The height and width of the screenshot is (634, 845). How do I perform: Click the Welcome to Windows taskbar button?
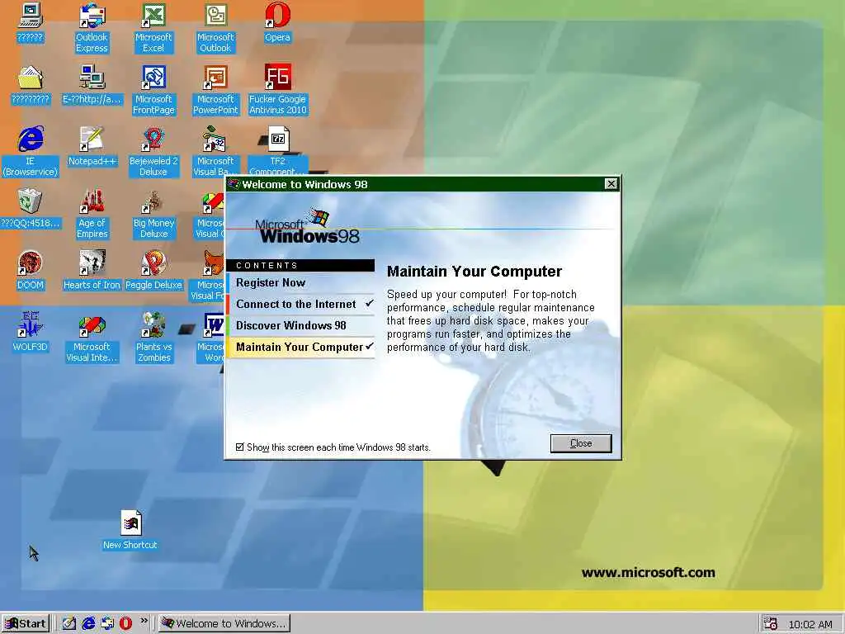pos(224,623)
